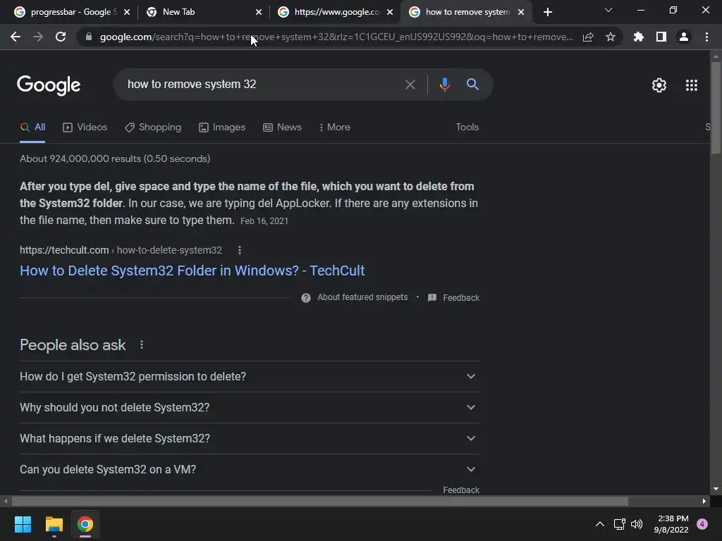Reload the current page

pyautogui.click(x=61, y=37)
